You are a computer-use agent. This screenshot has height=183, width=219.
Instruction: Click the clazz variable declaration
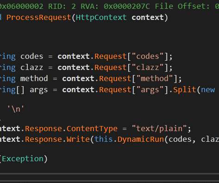coord(32,68)
